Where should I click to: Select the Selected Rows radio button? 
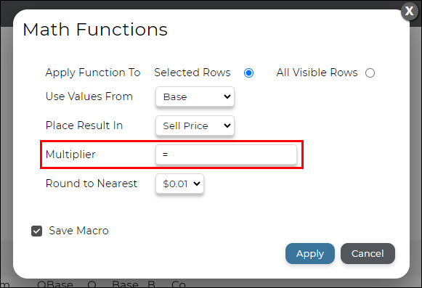[248, 73]
